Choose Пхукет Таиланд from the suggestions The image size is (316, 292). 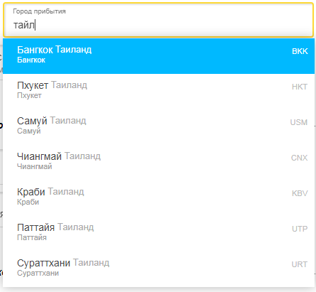159,92
